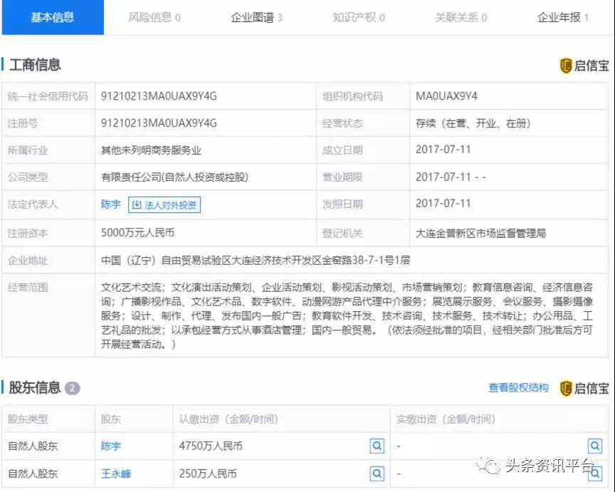Open legal representative 陈宇 link
This screenshot has height=492, width=615.
110,204
